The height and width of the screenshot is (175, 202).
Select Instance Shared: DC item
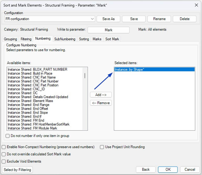(x=45, y=93)
